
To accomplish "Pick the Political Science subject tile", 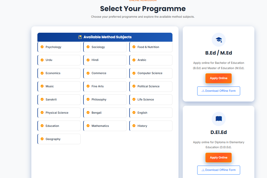I will point(151,86).
